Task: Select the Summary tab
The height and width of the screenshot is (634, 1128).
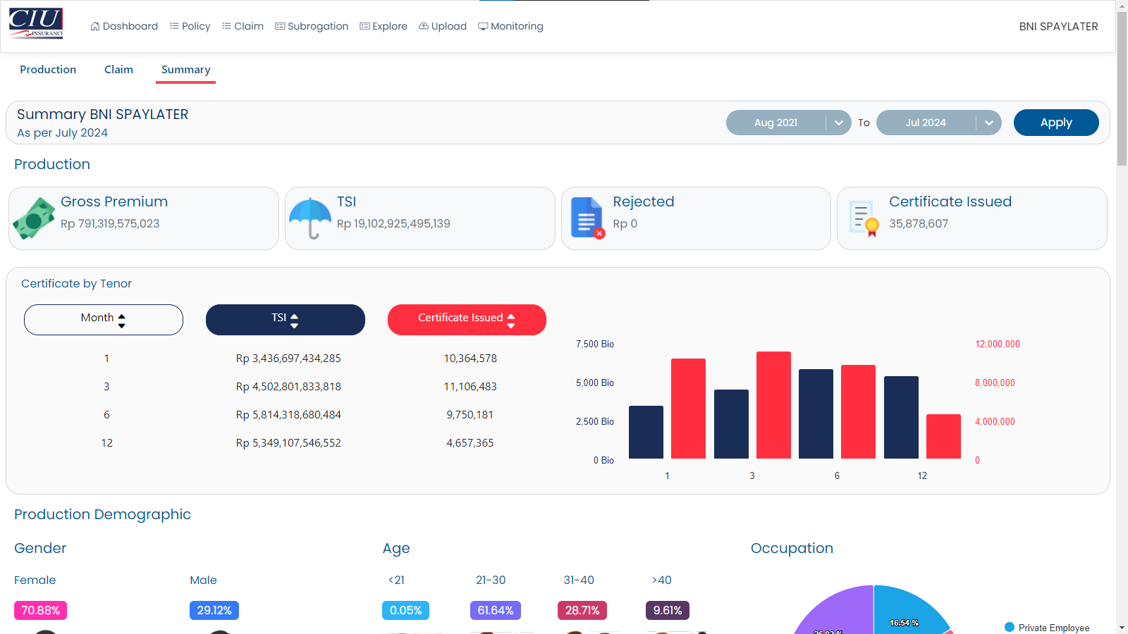Action: click(x=185, y=70)
